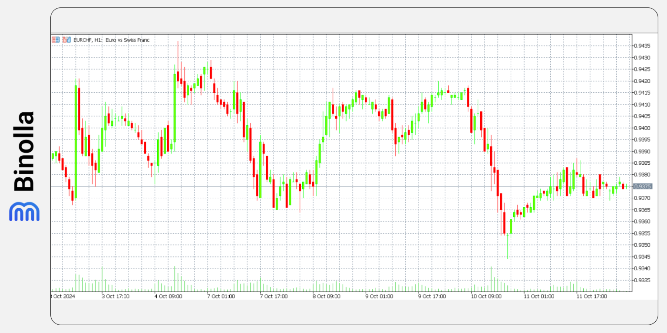This screenshot has height=333, width=667.
Task: Click the 11 Oct 17:00 time label
Action: click(591, 297)
